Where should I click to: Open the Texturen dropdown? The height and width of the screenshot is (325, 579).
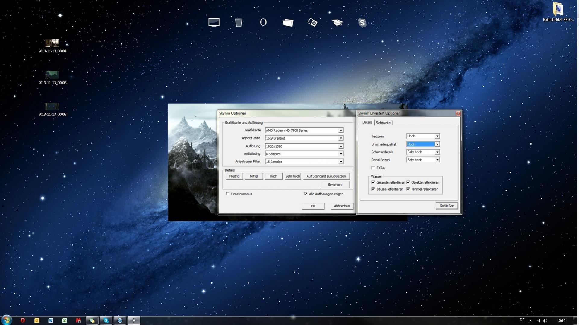[423, 136]
